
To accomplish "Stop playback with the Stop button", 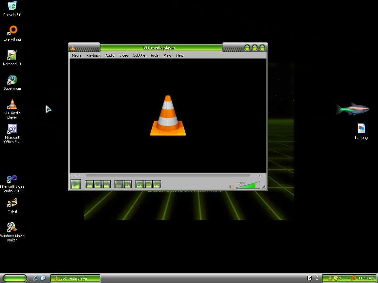I will (98, 184).
